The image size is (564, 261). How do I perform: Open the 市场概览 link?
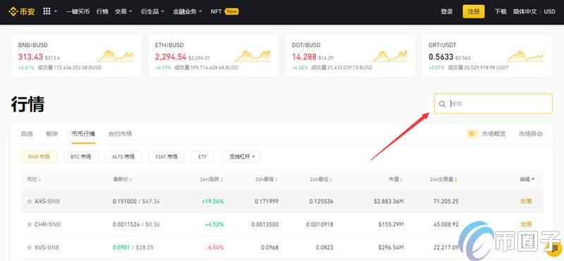click(x=493, y=134)
